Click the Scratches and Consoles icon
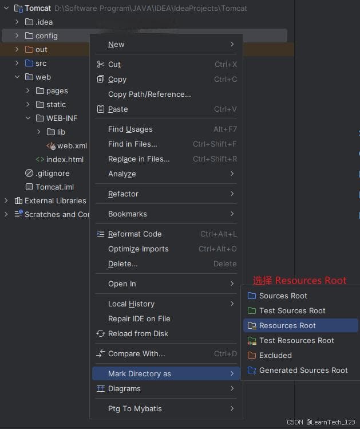 pos(18,214)
